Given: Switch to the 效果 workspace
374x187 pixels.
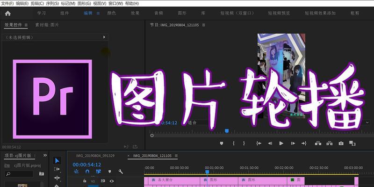Looking at the screenshot, I should [135, 14].
